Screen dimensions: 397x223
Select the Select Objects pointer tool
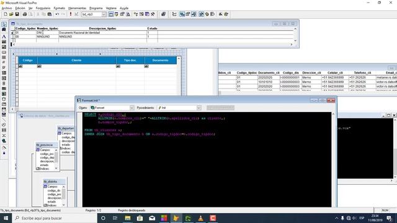click(x=4, y=24)
